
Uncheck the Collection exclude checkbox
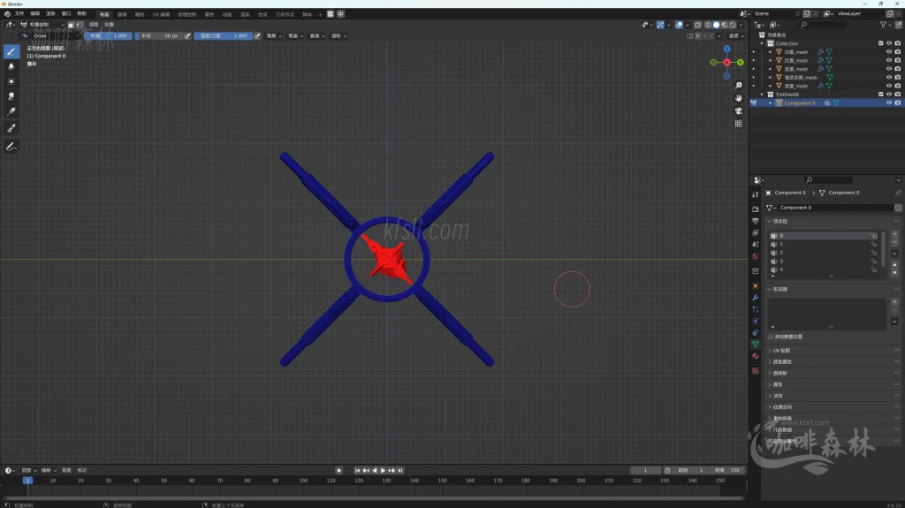point(880,43)
